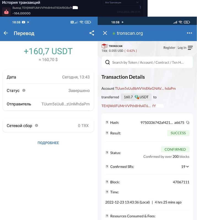197x220 pixels.
Task: Open sender account TUum5sUu8bNVVs8XeGNAV link
Action: pos(145,88)
